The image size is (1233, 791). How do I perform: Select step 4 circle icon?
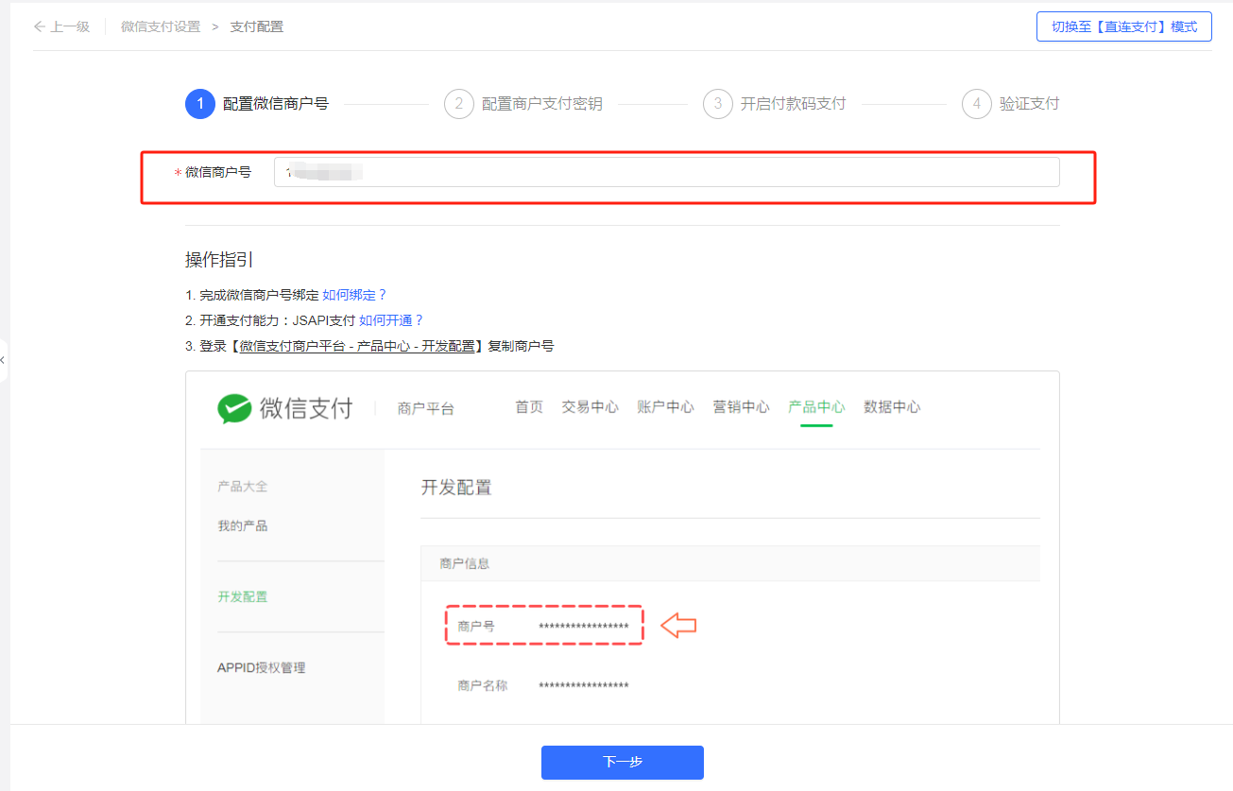point(977,104)
